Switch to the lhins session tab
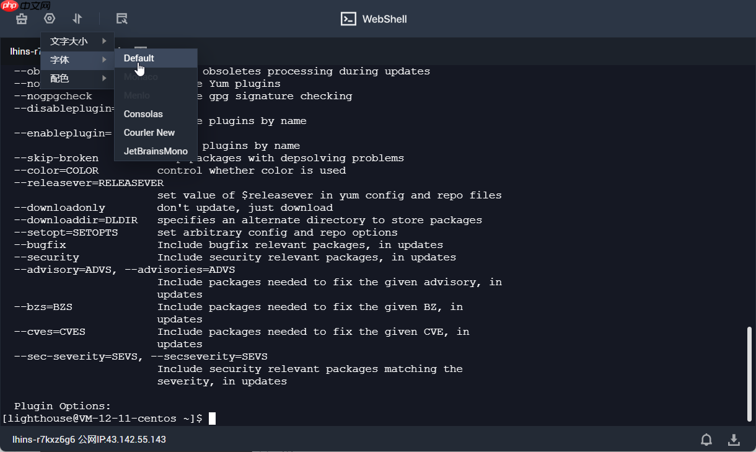Screen dimensions: 756x452 tap(24, 51)
